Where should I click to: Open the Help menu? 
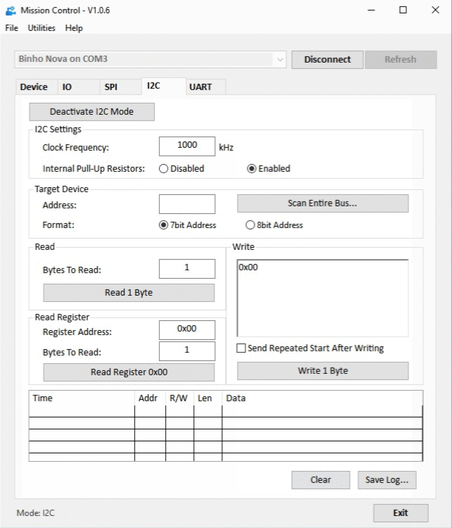[x=74, y=28]
